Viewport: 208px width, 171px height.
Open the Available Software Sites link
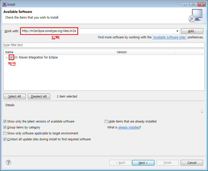tap(169, 37)
